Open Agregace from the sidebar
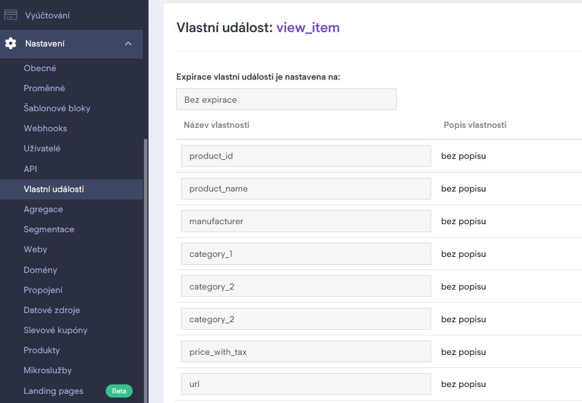Screen dimensions: 582x403 point(43,209)
